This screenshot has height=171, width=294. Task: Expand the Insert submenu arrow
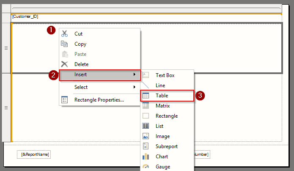[x=135, y=74]
